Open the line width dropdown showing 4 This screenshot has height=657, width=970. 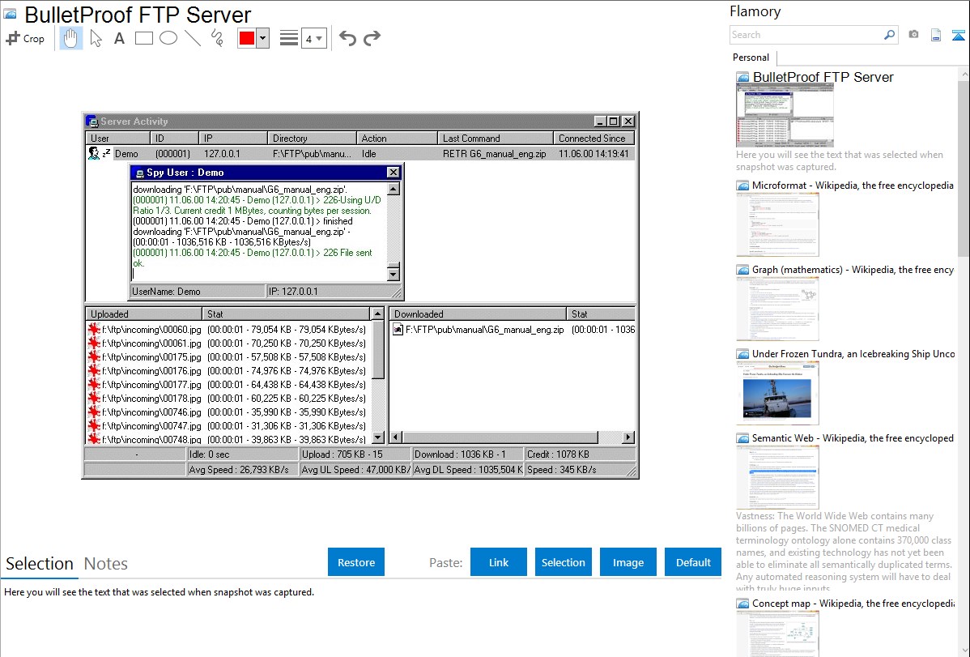pyautogui.click(x=314, y=39)
